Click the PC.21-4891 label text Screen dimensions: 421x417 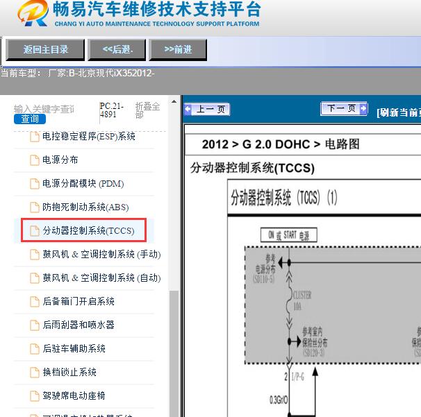point(111,110)
